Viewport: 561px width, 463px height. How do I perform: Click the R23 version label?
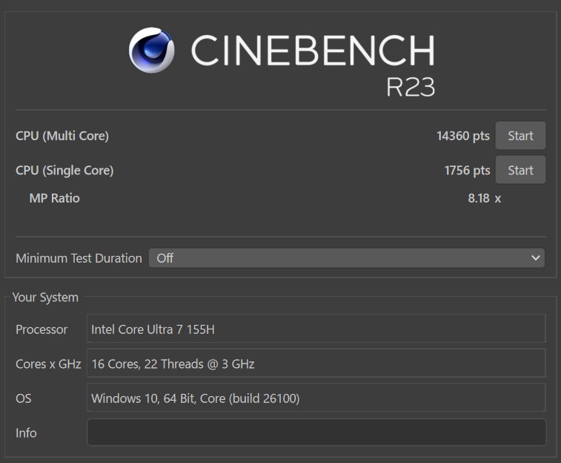pyautogui.click(x=411, y=87)
